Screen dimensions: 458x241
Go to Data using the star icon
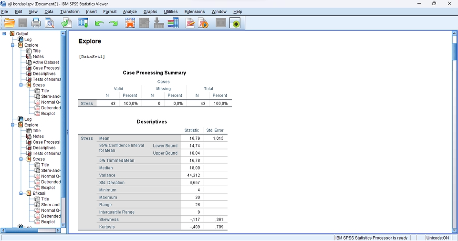pos(130,23)
